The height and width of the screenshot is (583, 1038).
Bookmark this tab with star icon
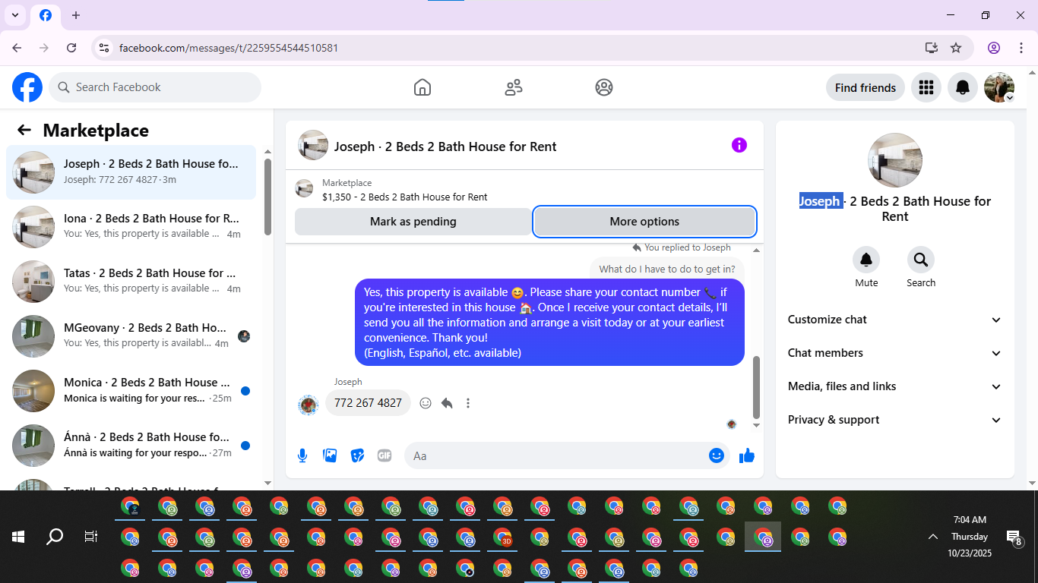(956, 48)
